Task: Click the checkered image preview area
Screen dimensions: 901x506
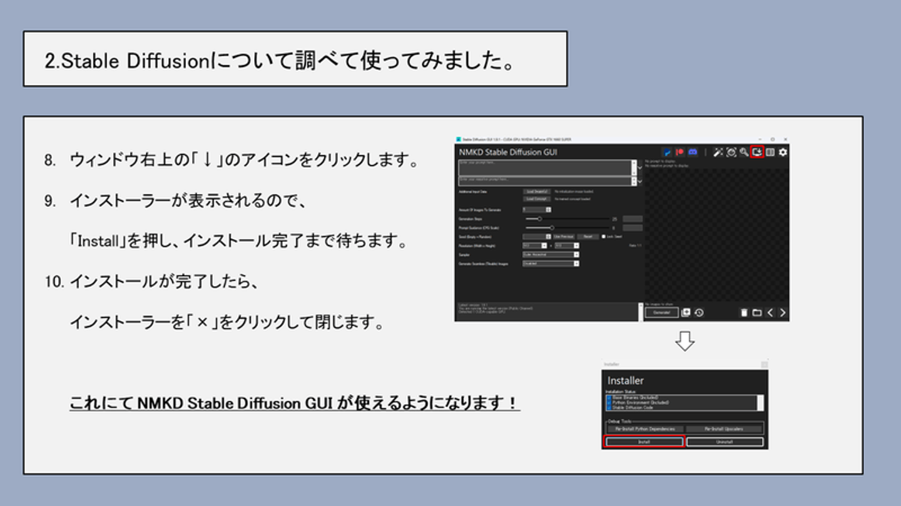Action: tap(716, 234)
